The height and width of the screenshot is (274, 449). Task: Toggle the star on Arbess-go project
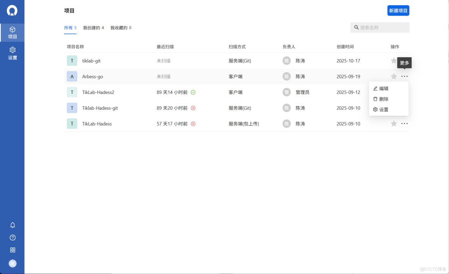[394, 76]
